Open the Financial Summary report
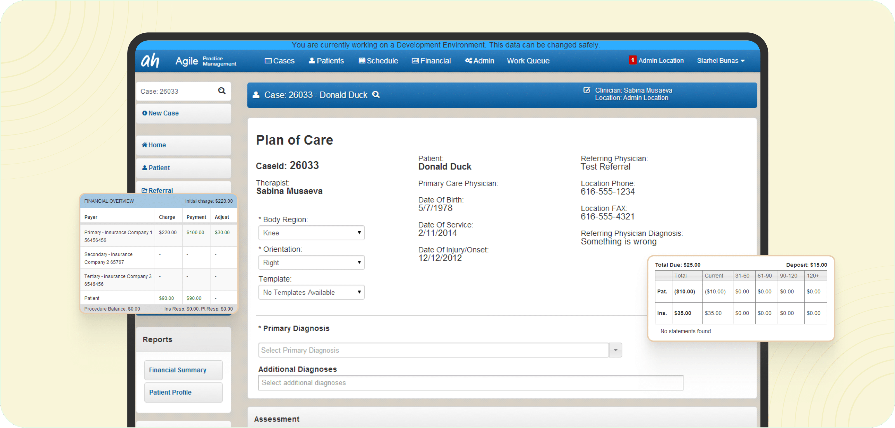Viewport: 895px width, 428px height. tap(183, 370)
